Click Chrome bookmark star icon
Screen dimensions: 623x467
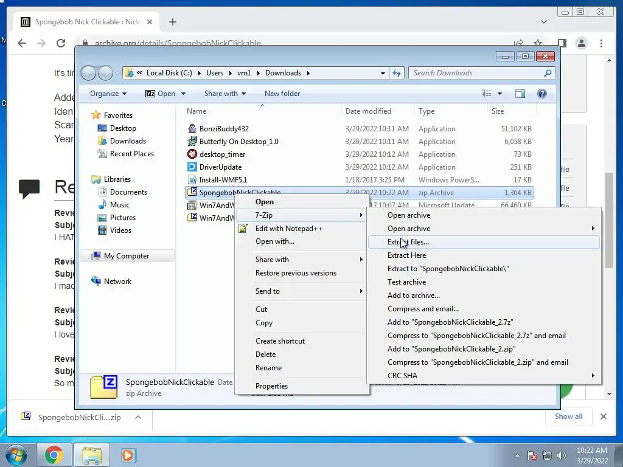[x=538, y=43]
